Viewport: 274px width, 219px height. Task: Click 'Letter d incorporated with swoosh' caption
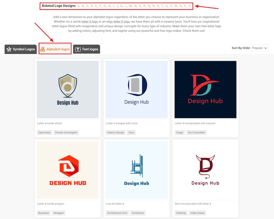(195, 123)
